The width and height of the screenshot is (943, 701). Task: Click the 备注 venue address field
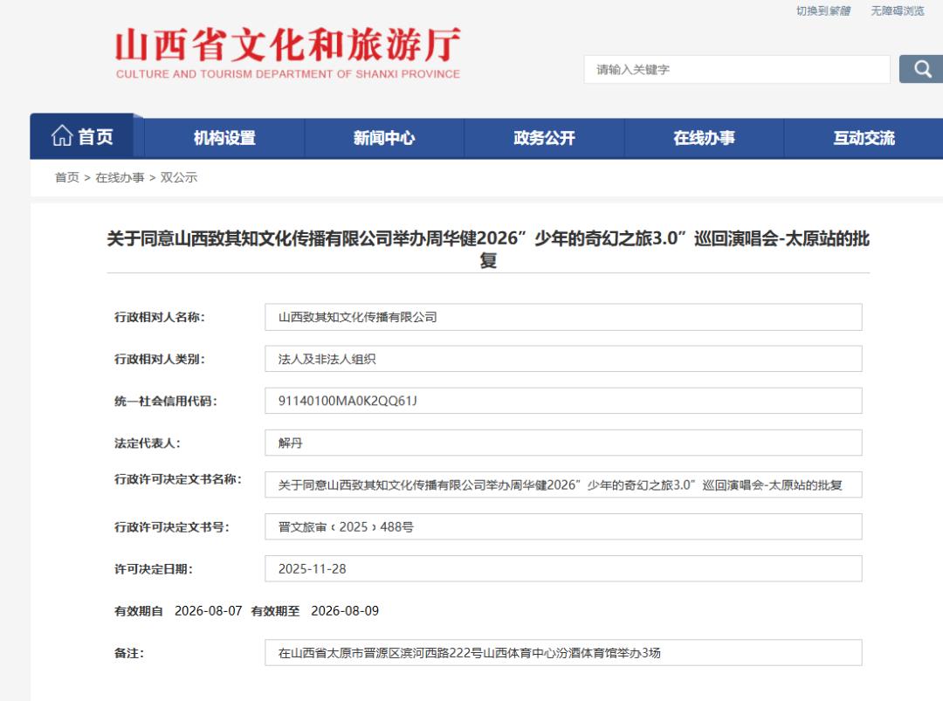(563, 652)
